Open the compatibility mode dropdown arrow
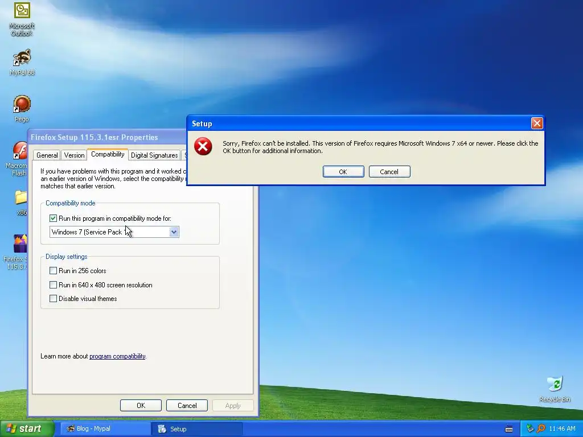The height and width of the screenshot is (437, 583). pyautogui.click(x=174, y=232)
